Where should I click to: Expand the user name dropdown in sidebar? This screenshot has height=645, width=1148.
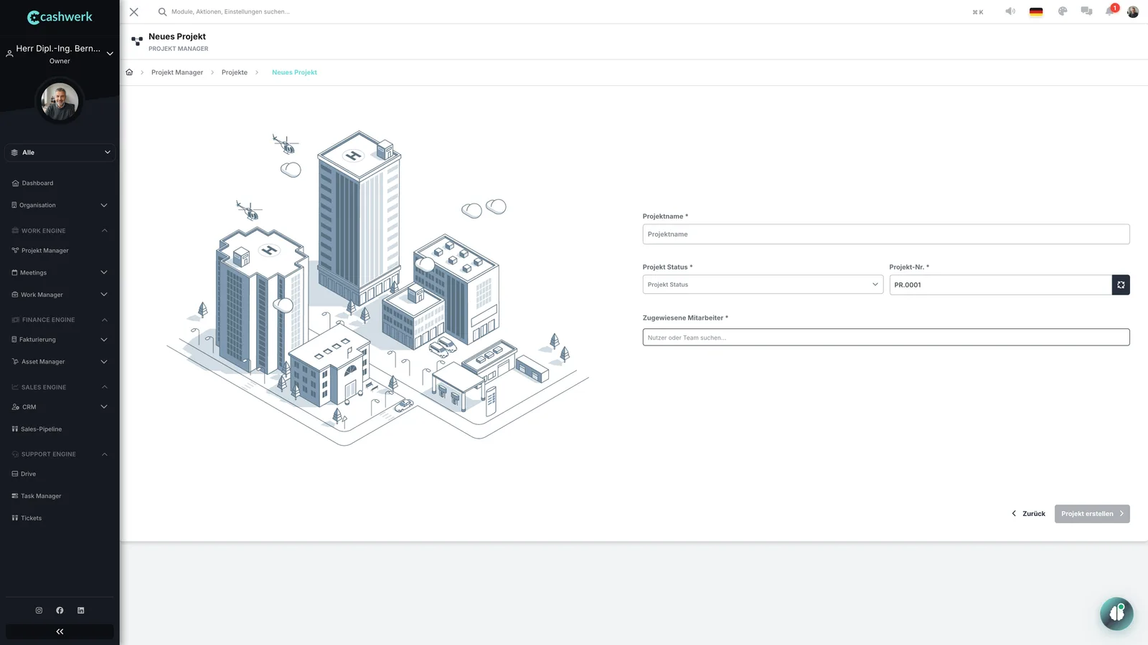point(110,54)
